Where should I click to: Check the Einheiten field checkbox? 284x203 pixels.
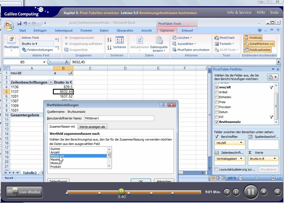pos(217,97)
